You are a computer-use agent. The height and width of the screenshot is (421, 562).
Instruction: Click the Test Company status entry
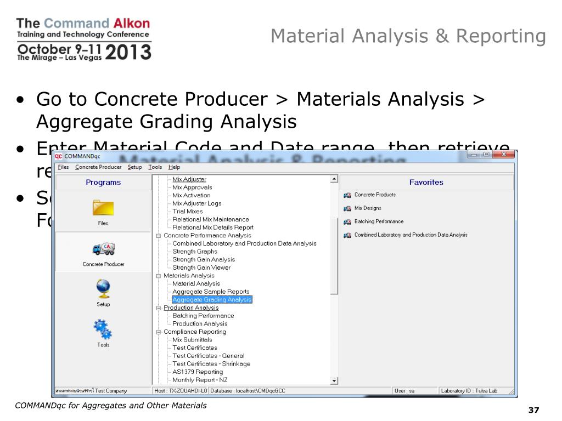103,391
